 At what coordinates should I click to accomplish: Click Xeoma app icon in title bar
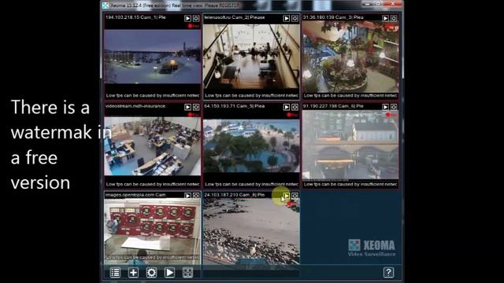[x=106, y=6]
